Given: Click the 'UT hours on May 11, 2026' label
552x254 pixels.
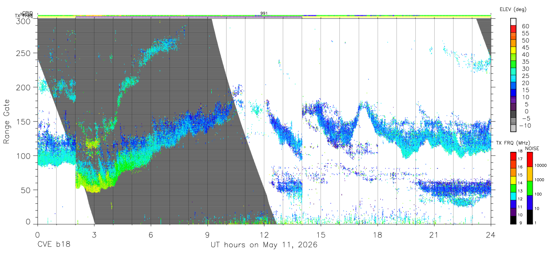Looking at the screenshot, I should pyautogui.click(x=264, y=245).
